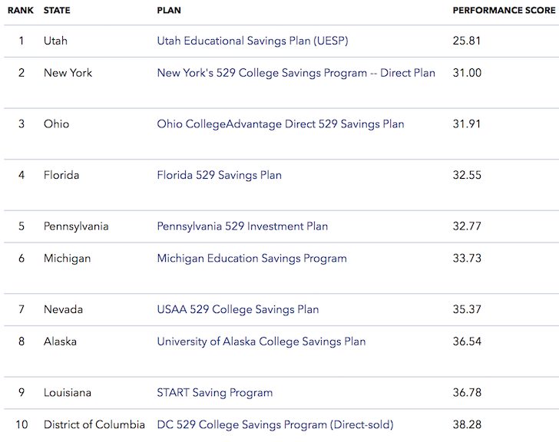The height and width of the screenshot is (442, 559).
Task: Click the Nevada state cell
Action: pos(63,309)
